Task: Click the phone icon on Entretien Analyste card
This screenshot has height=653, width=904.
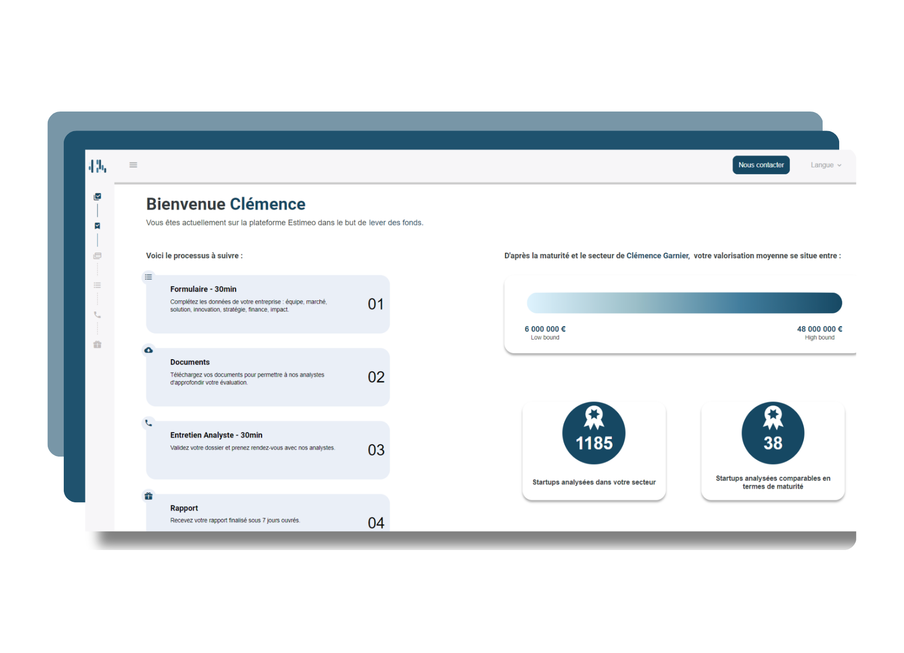Action: point(149,423)
